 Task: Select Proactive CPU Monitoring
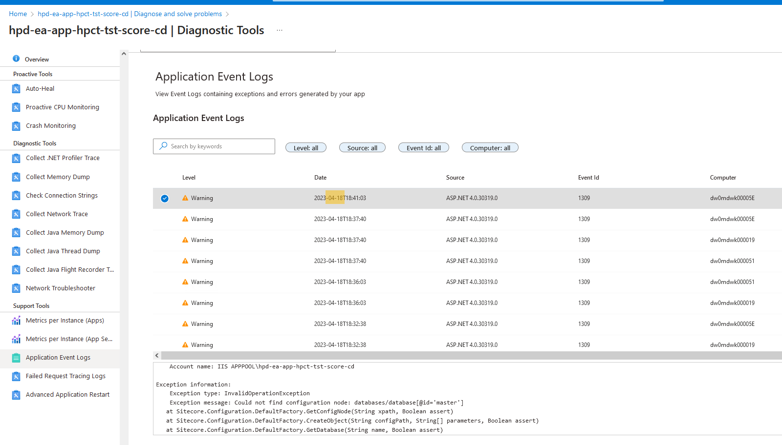(x=62, y=107)
